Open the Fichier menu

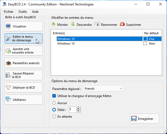9,11
